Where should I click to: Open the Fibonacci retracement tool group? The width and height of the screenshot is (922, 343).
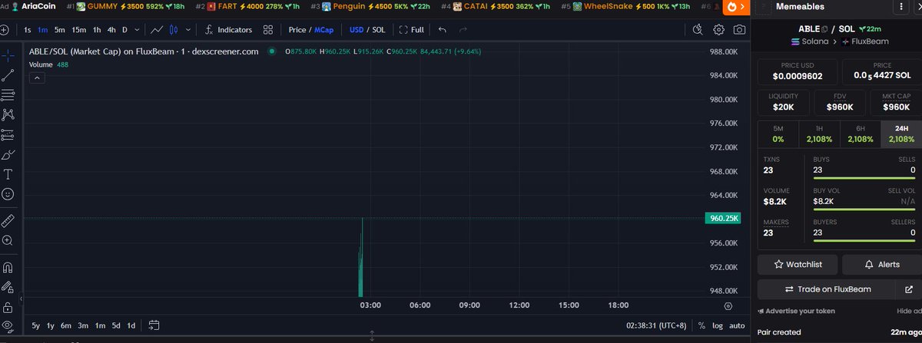(8, 95)
